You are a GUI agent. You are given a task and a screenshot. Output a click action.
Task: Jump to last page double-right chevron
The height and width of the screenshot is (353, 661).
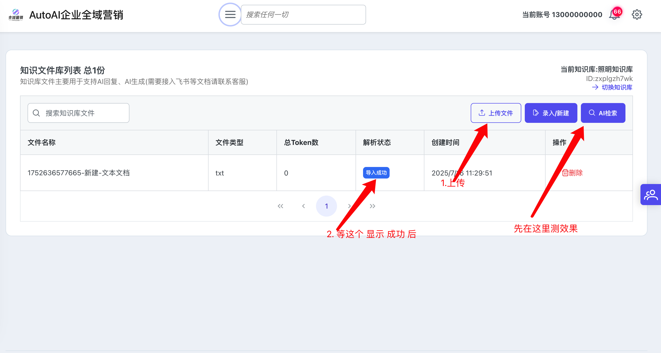(372, 206)
